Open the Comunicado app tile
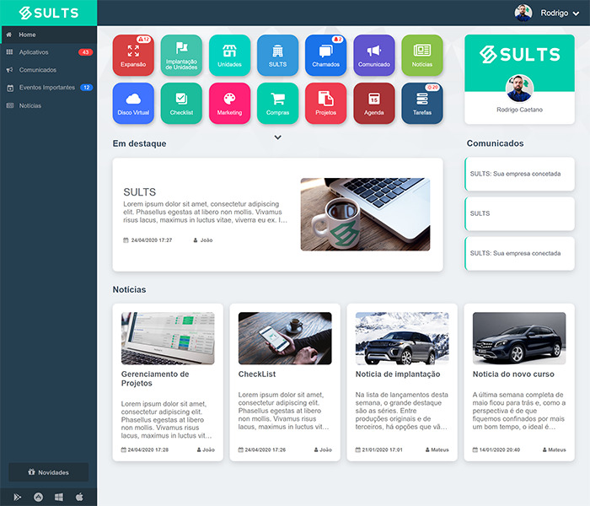This screenshot has height=506, width=590. tap(374, 56)
